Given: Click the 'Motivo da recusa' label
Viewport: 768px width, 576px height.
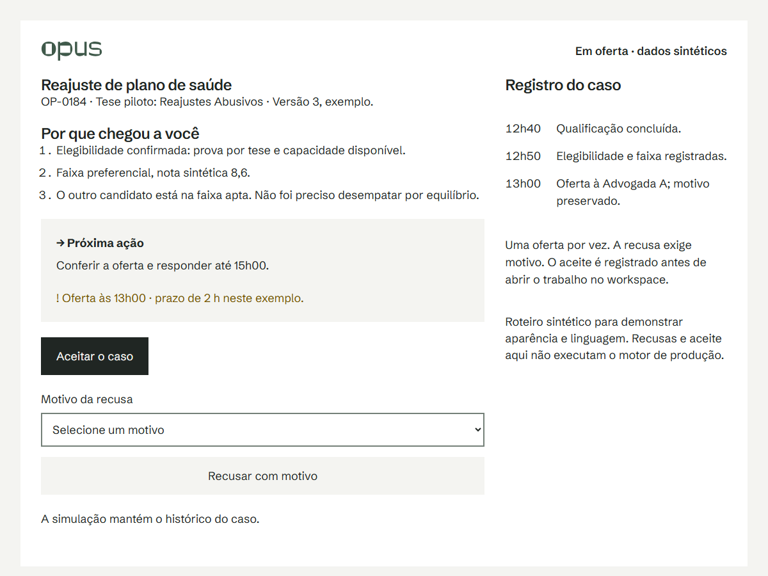Looking at the screenshot, I should pos(87,399).
